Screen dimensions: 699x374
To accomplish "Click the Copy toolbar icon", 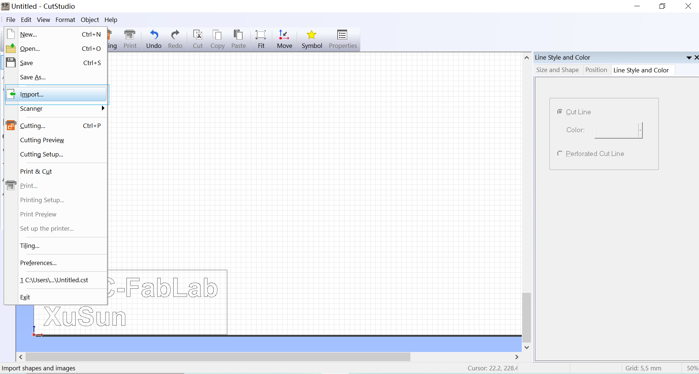I will (x=217, y=39).
